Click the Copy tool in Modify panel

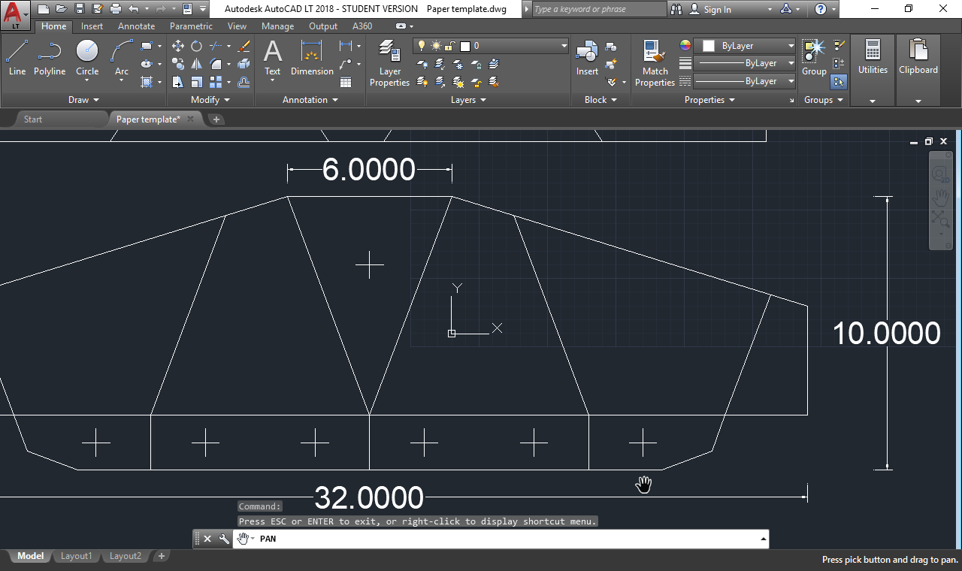point(177,64)
